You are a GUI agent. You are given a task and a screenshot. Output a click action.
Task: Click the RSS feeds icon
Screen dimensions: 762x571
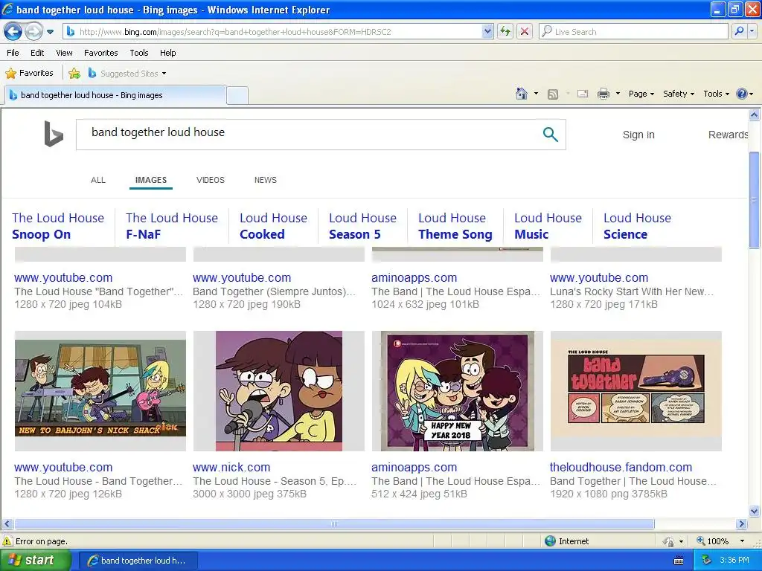(553, 94)
